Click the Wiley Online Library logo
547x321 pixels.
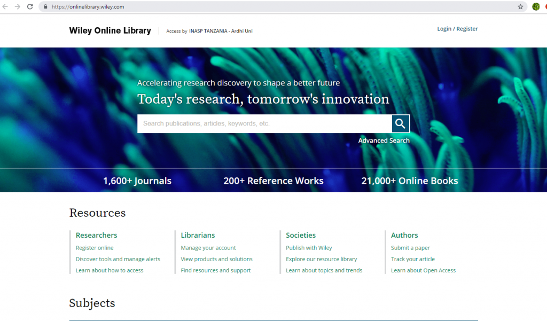click(110, 30)
